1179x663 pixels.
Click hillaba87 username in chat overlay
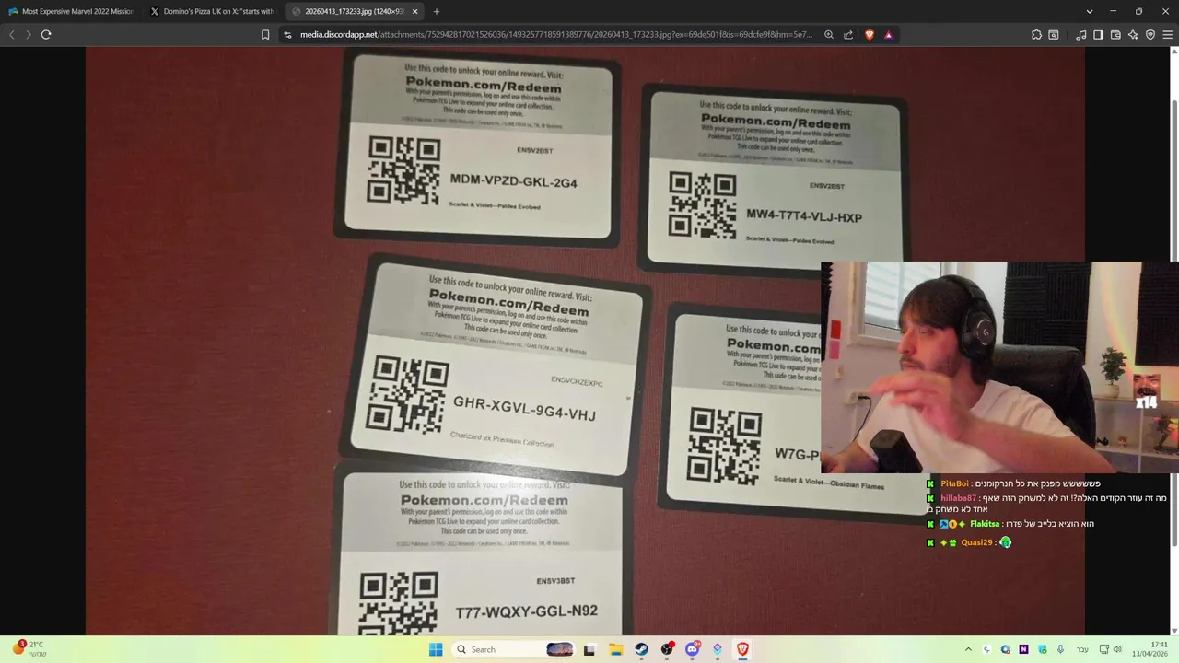click(959, 498)
